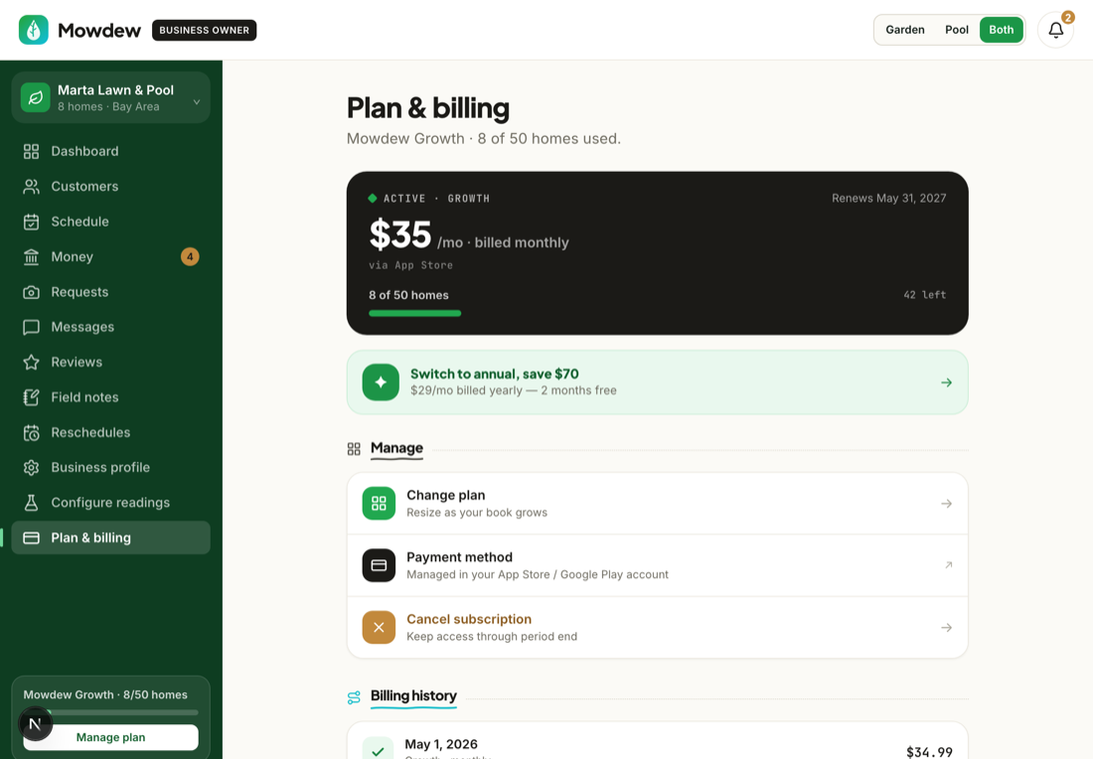The height and width of the screenshot is (759, 1093).
Task: Open Field notes page
Action: click(111, 397)
